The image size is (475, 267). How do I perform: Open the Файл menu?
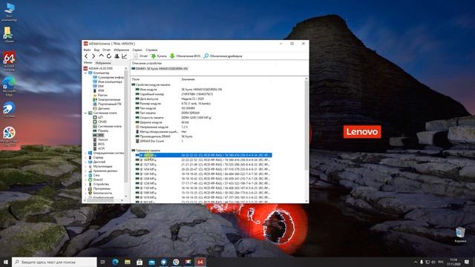coord(87,50)
